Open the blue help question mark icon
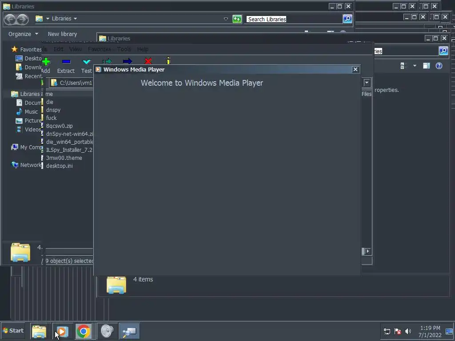455x341 pixels. click(x=439, y=66)
